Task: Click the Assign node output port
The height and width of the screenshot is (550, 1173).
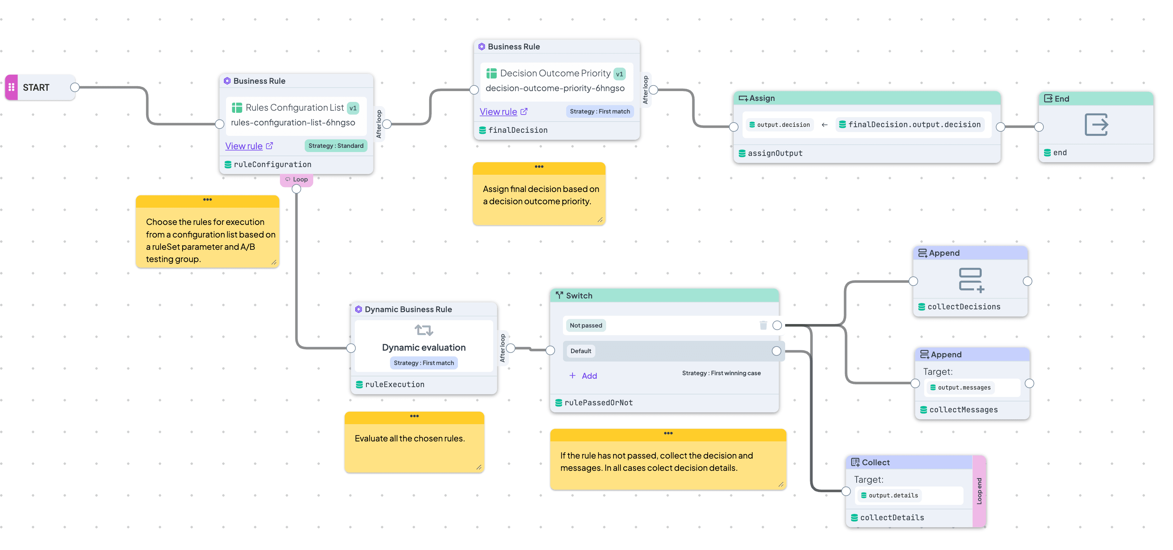Action: pyautogui.click(x=1000, y=127)
